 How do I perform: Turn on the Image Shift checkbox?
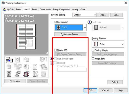pos(93,59)
